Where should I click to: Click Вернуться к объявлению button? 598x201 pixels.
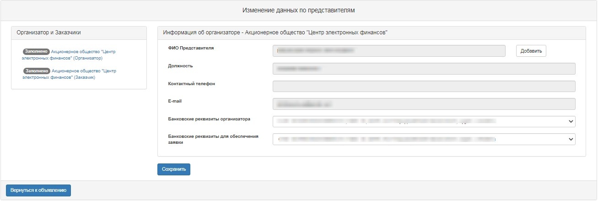(x=38, y=190)
